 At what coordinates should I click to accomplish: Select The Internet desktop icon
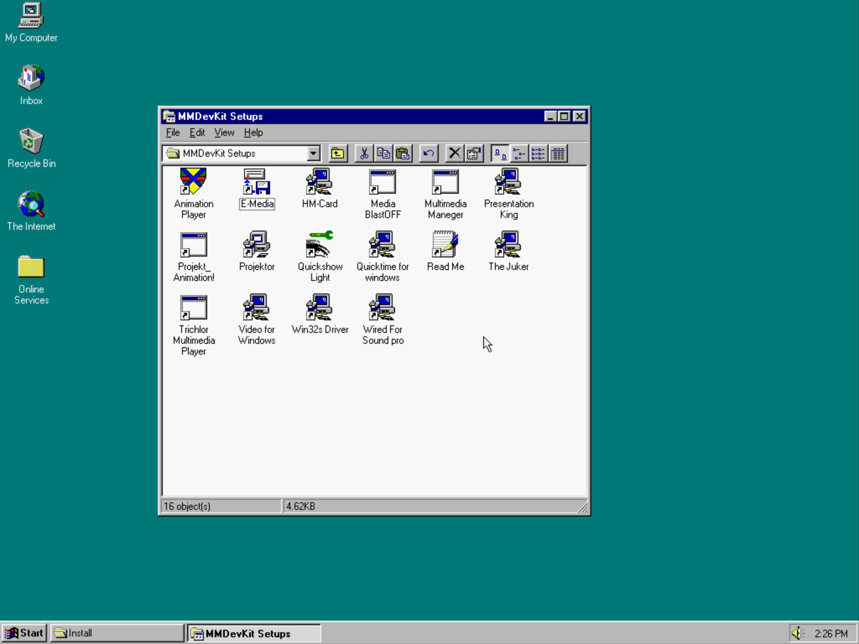click(31, 204)
